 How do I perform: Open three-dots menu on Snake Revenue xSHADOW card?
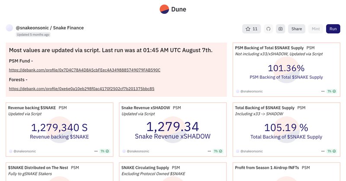click(x=209, y=151)
